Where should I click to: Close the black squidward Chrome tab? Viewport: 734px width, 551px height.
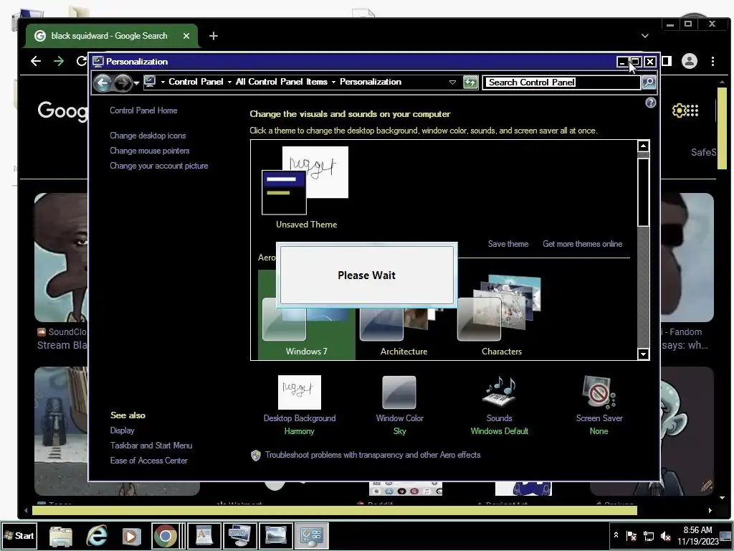click(186, 36)
